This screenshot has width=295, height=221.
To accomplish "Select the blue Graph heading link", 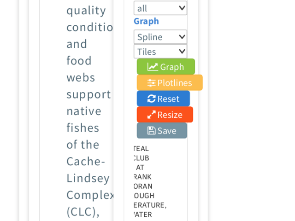I will (146, 21).
